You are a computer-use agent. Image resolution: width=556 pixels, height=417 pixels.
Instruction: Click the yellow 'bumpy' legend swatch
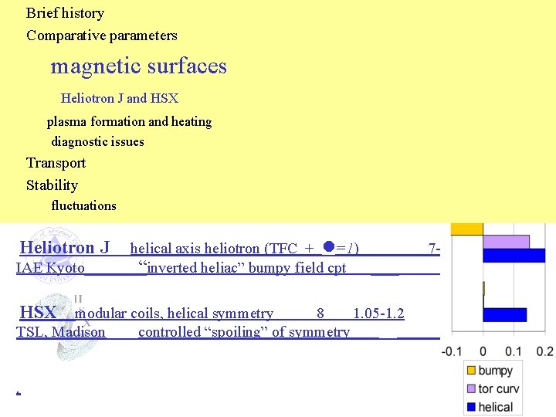(x=471, y=370)
